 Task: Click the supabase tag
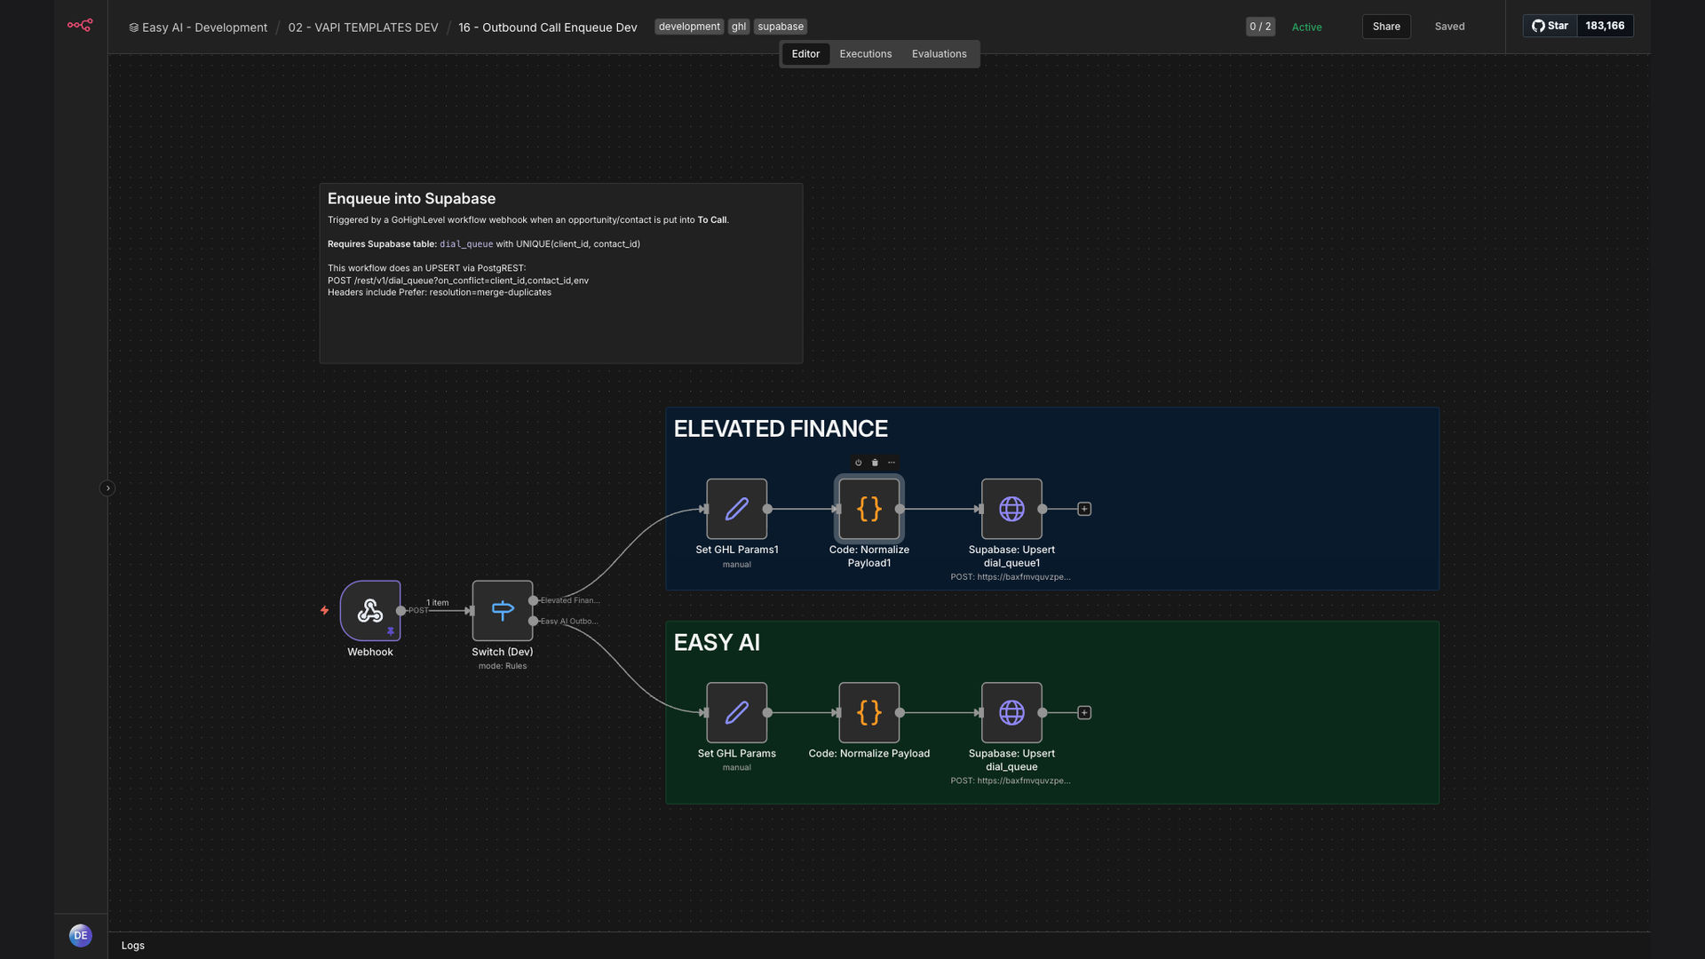[x=781, y=27]
